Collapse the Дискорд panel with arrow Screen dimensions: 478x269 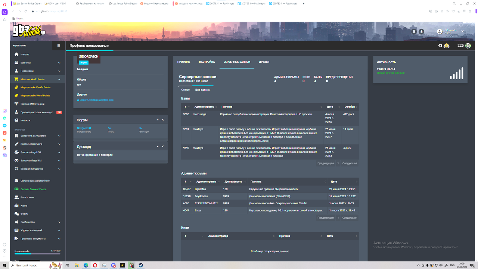pyautogui.click(x=158, y=146)
